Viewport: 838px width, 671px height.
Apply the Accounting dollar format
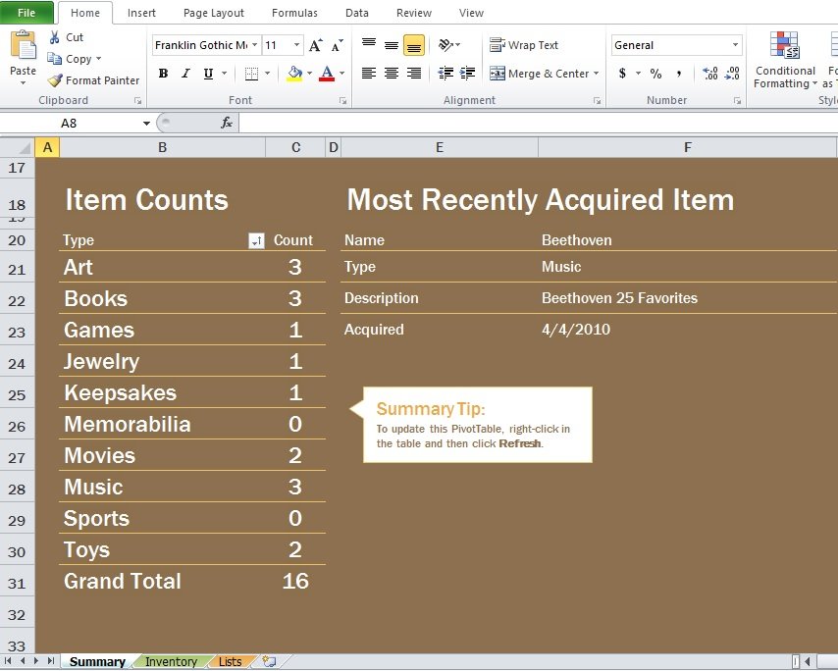point(622,74)
